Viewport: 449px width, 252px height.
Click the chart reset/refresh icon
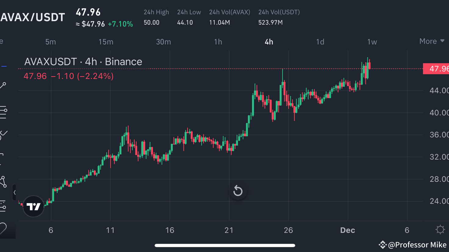click(x=238, y=191)
